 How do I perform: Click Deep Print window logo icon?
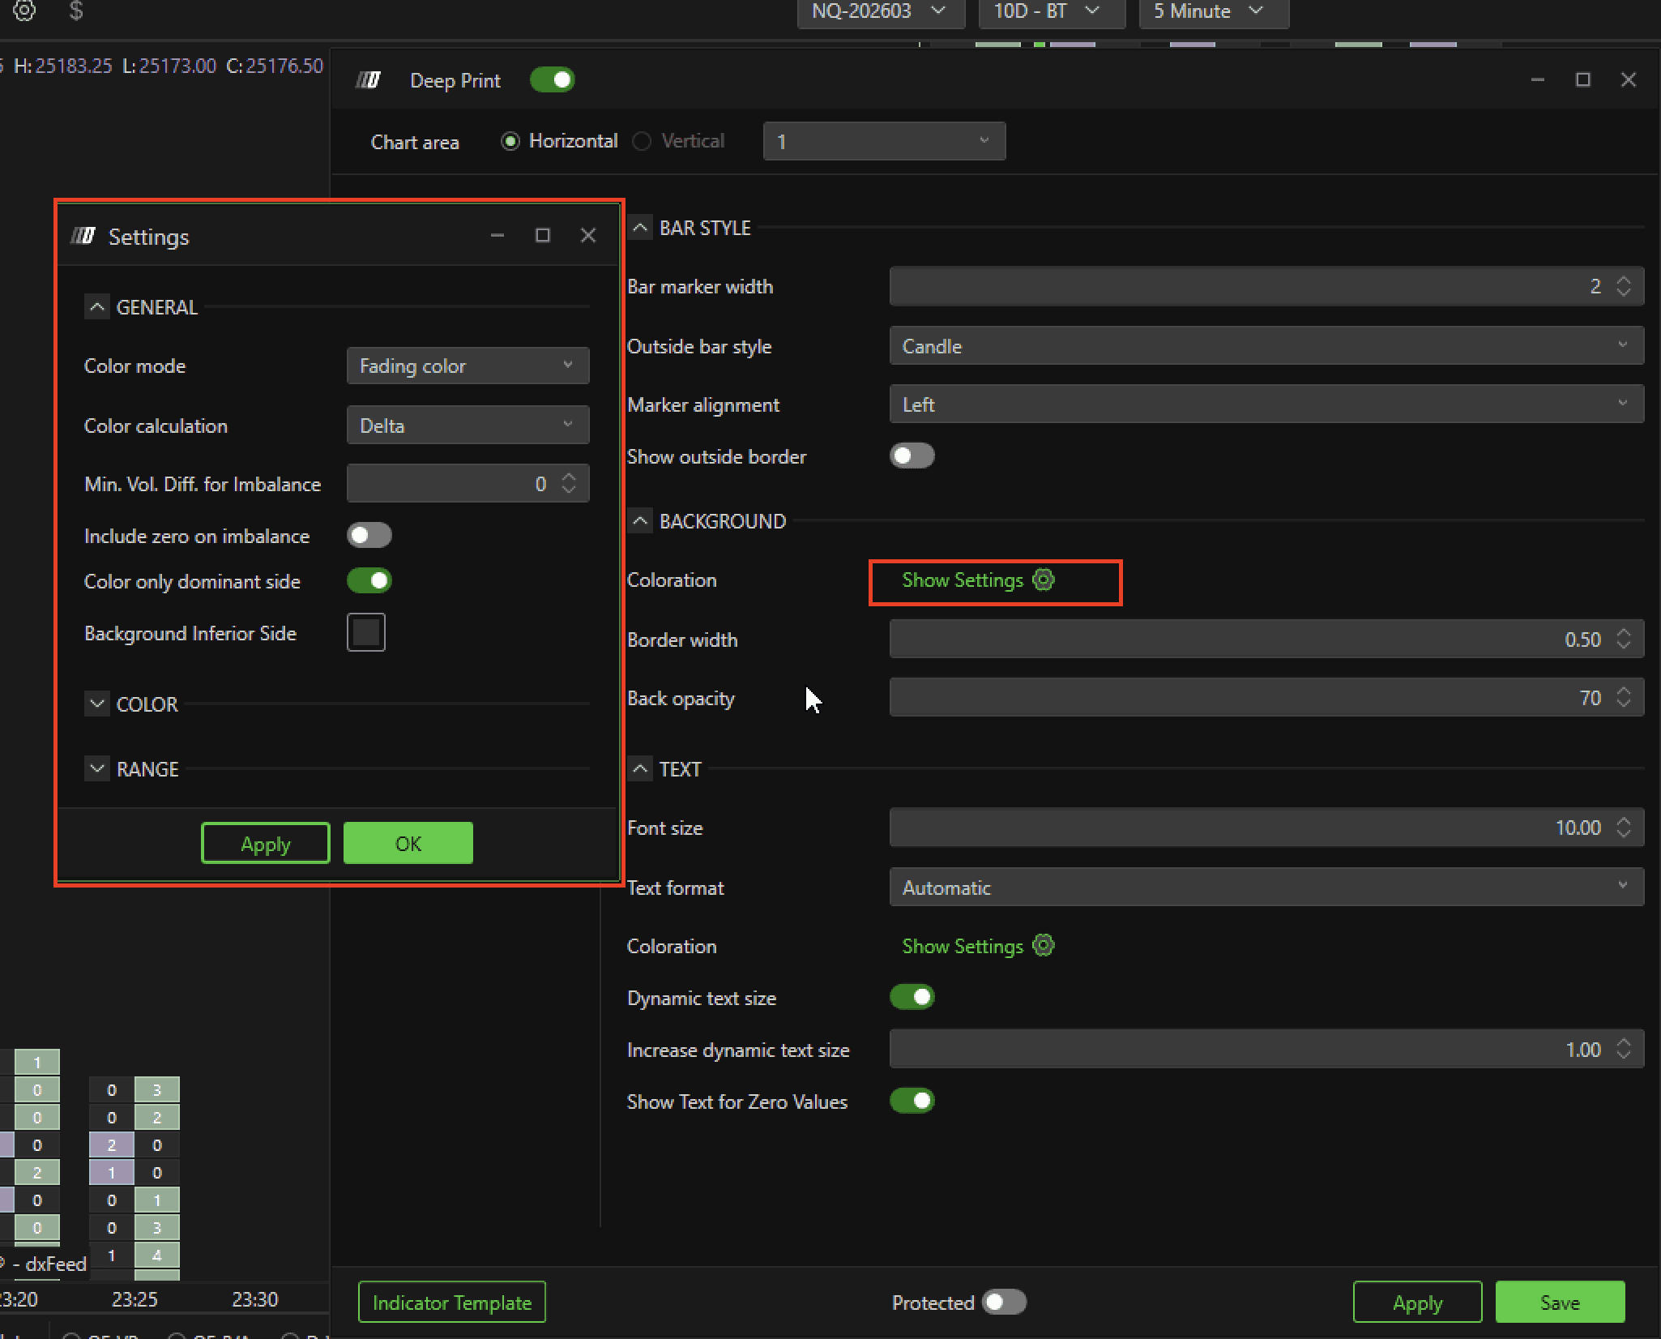(369, 80)
